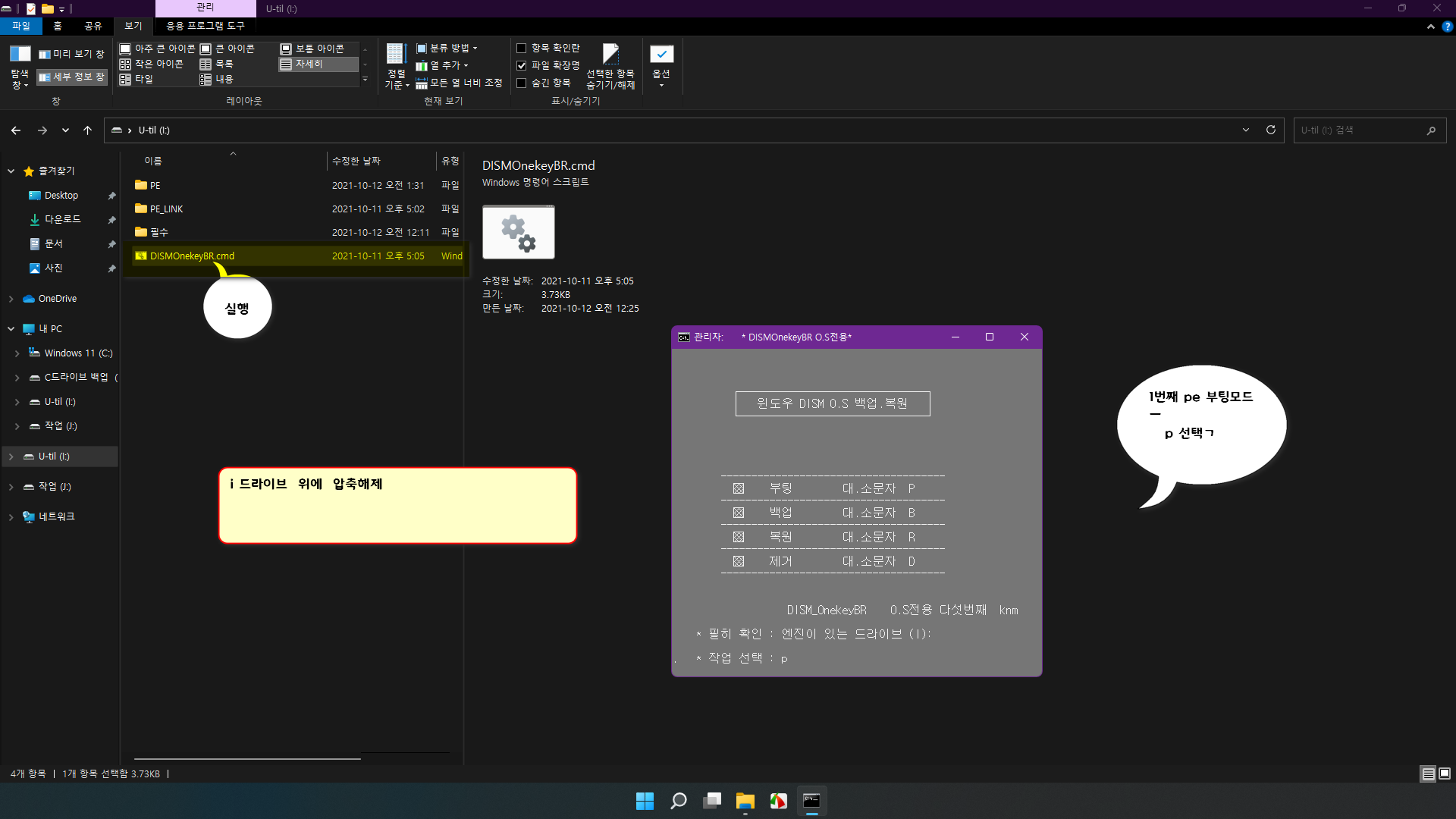Enable item check boxes (항목 확인란)
This screenshot has width=1456, height=819.
(521, 48)
